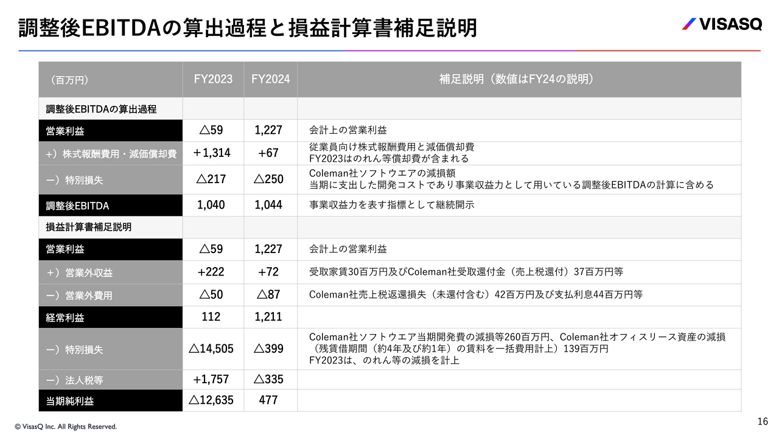Click the note starting 当期に支出した開発コスト
This screenshot has height=438, width=779.
coord(511,185)
